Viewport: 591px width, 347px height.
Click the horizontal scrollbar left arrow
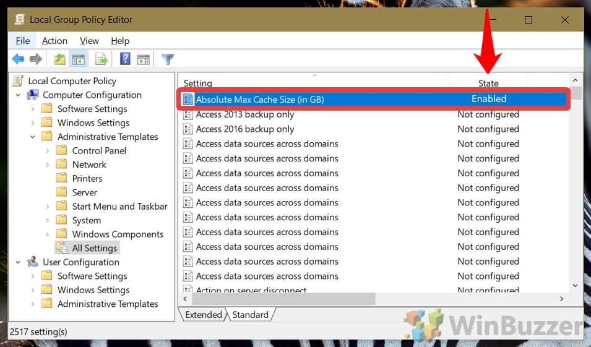tap(185, 299)
